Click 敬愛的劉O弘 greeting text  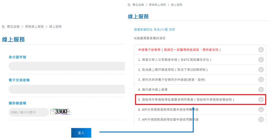click(x=155, y=30)
